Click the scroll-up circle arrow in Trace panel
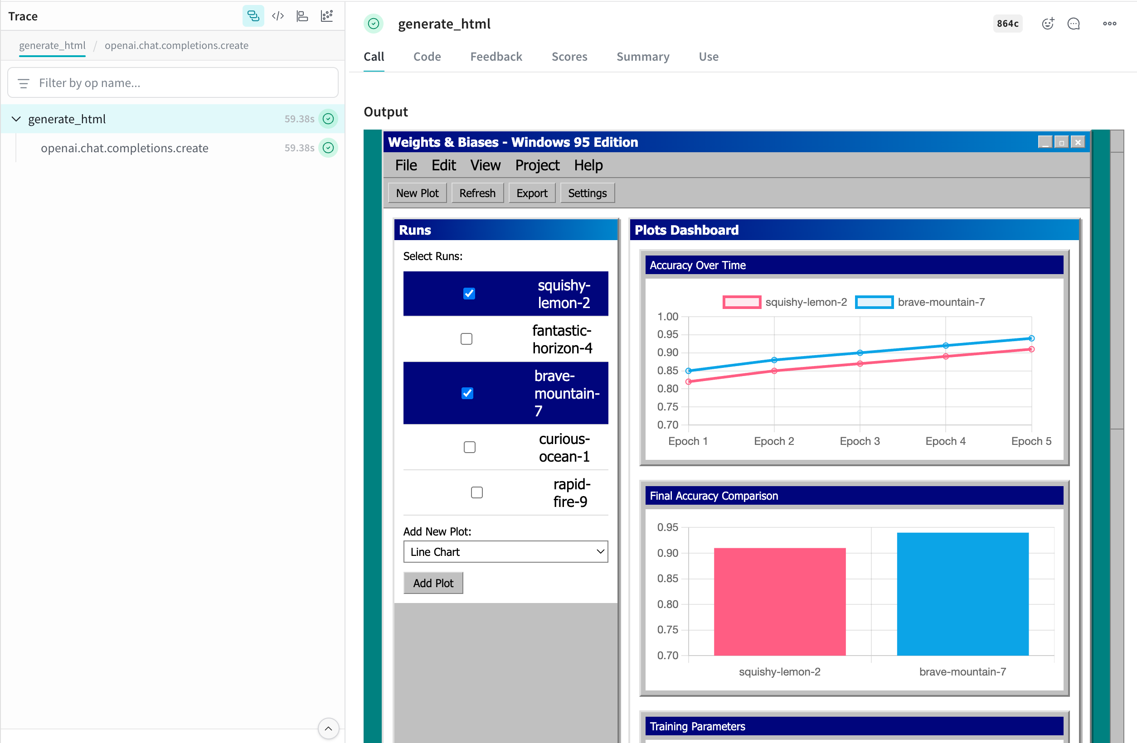The width and height of the screenshot is (1137, 743). [329, 728]
